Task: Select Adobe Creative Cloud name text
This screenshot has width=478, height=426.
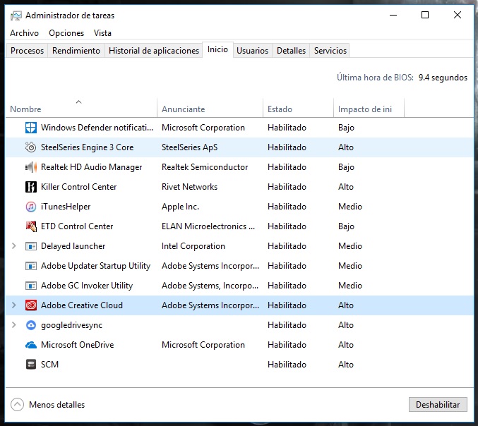Action: coord(82,305)
